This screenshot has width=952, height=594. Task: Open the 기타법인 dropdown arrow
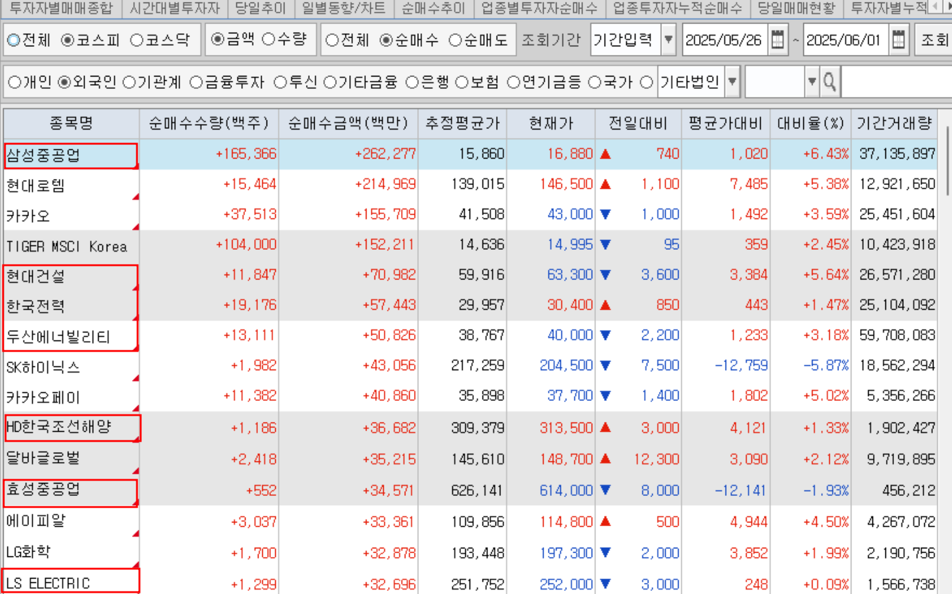click(732, 82)
